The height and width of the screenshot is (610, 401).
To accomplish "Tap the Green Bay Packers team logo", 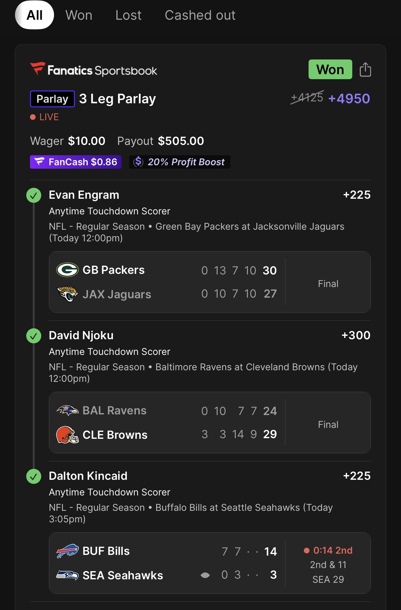I will [67, 270].
